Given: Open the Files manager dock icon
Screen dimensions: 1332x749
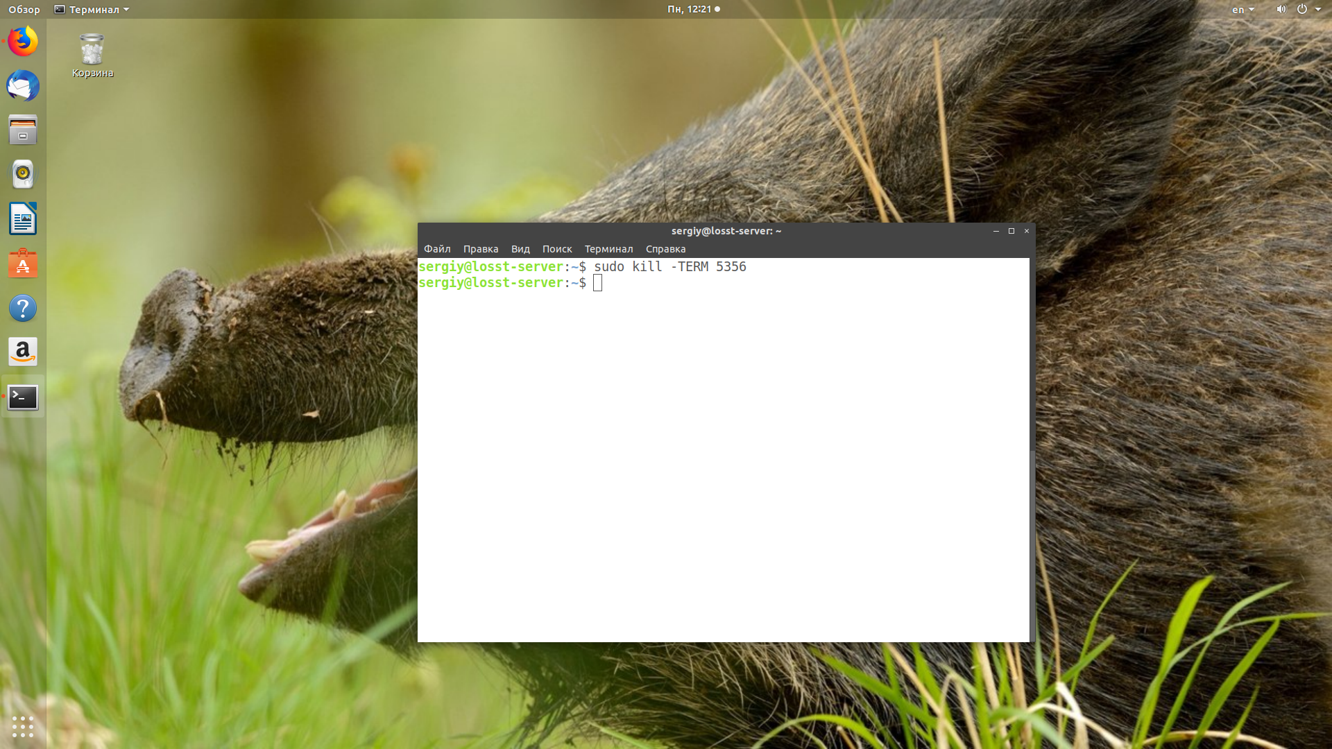Looking at the screenshot, I should coord(23,130).
